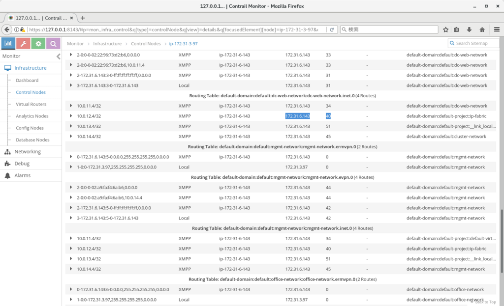Expand row 2-0:0-0-02:22:96:73:d2:b6,0.0.0.0
The image size is (504, 306).
[x=71, y=55]
